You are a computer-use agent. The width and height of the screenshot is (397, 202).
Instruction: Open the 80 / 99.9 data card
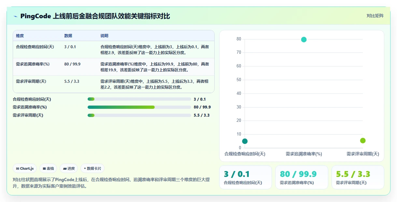(302, 177)
